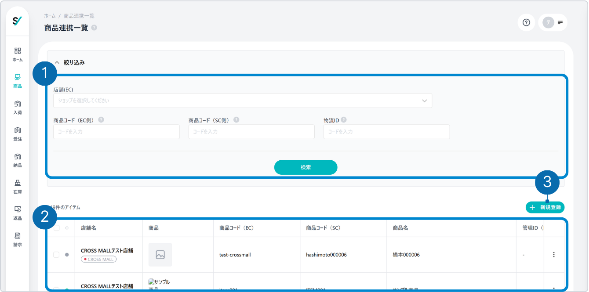Open the 在庫 sidebar icon
This screenshot has width=589, height=292.
click(18, 186)
